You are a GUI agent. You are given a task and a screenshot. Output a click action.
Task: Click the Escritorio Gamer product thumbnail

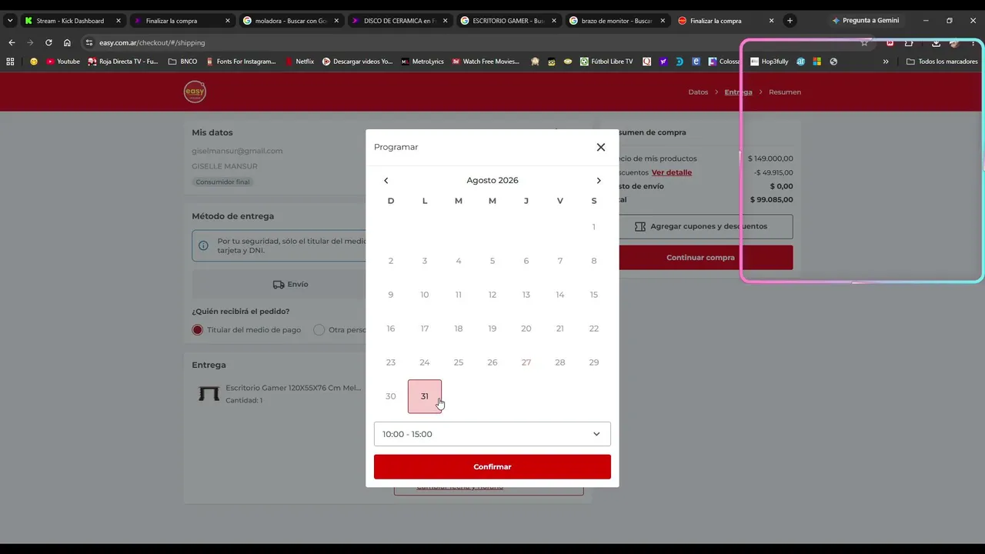(x=209, y=394)
